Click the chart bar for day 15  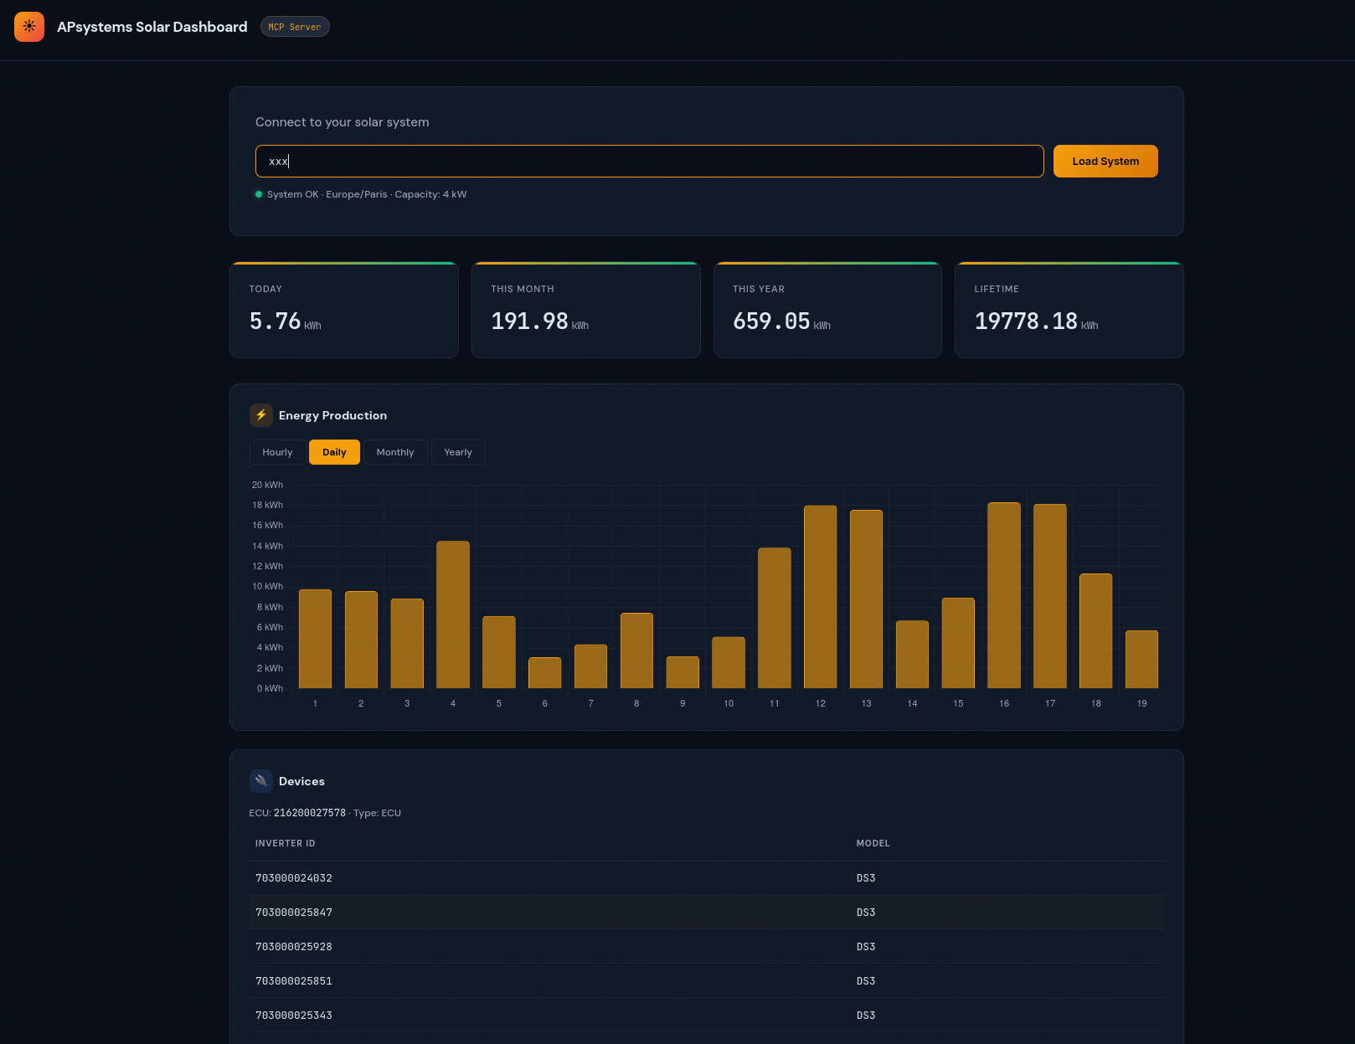coord(958,643)
